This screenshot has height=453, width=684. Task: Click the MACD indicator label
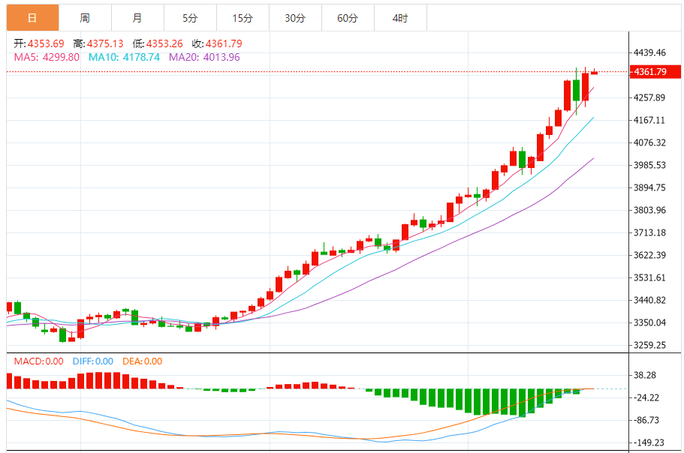click(x=38, y=361)
